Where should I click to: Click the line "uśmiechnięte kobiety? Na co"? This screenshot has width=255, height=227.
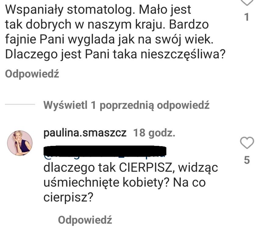tap(125, 183)
